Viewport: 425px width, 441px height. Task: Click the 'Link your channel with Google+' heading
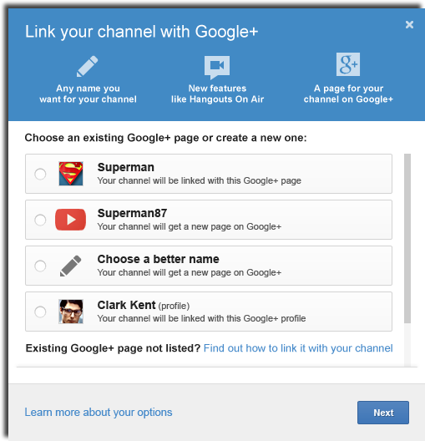[142, 32]
